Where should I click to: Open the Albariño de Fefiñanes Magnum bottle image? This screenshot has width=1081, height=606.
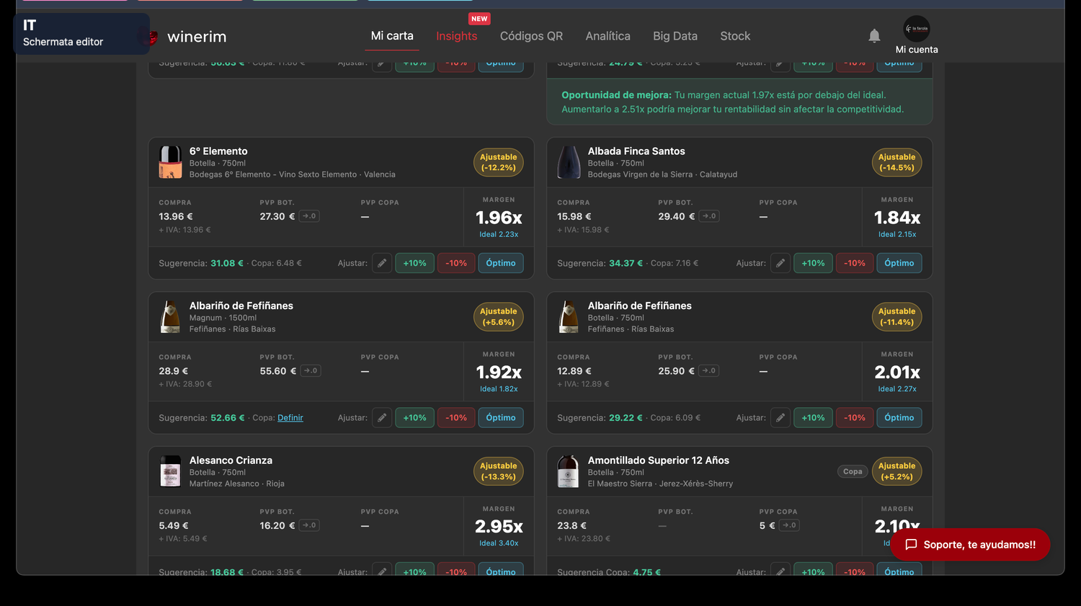pos(170,317)
